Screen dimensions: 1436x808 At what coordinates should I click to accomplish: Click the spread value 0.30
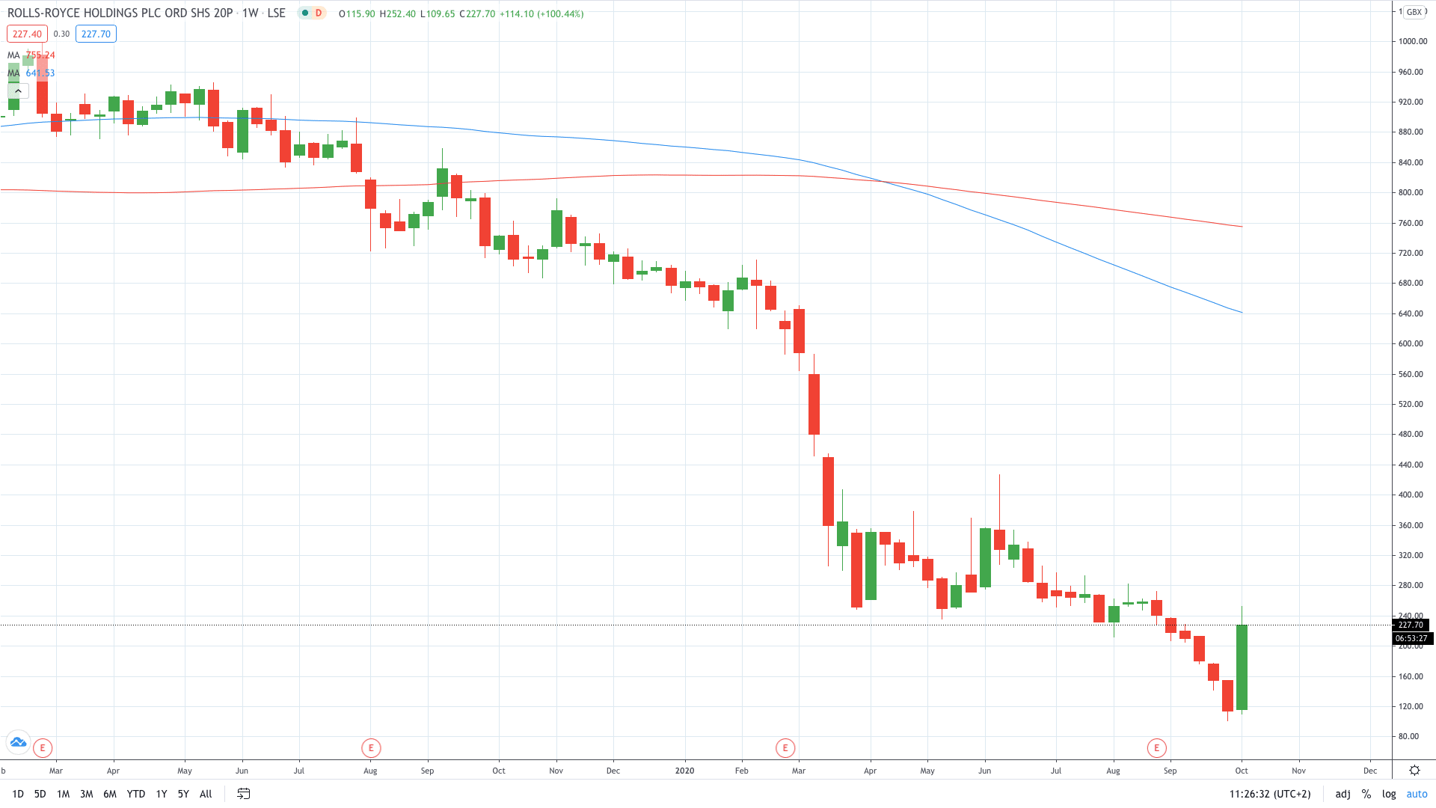(61, 34)
